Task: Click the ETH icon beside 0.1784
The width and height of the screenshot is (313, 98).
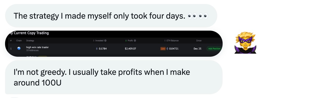Action: point(97,49)
